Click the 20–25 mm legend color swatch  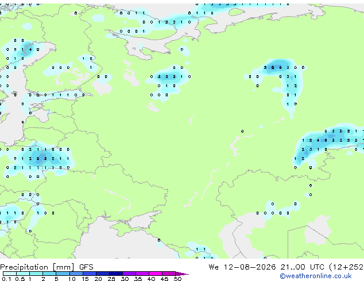103,274
